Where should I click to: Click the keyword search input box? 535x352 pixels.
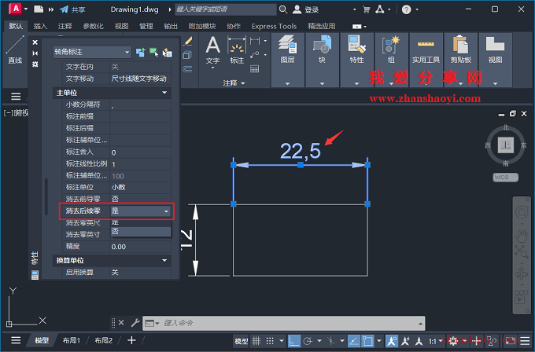(226, 9)
